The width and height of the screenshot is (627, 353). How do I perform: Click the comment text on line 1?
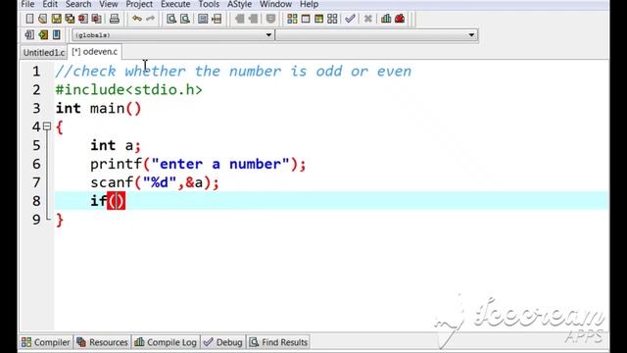tap(233, 72)
